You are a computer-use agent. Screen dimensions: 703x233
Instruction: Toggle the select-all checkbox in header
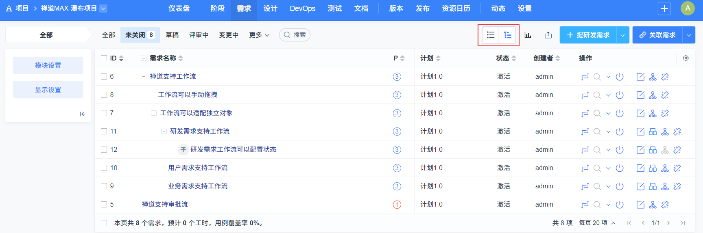pyautogui.click(x=104, y=58)
